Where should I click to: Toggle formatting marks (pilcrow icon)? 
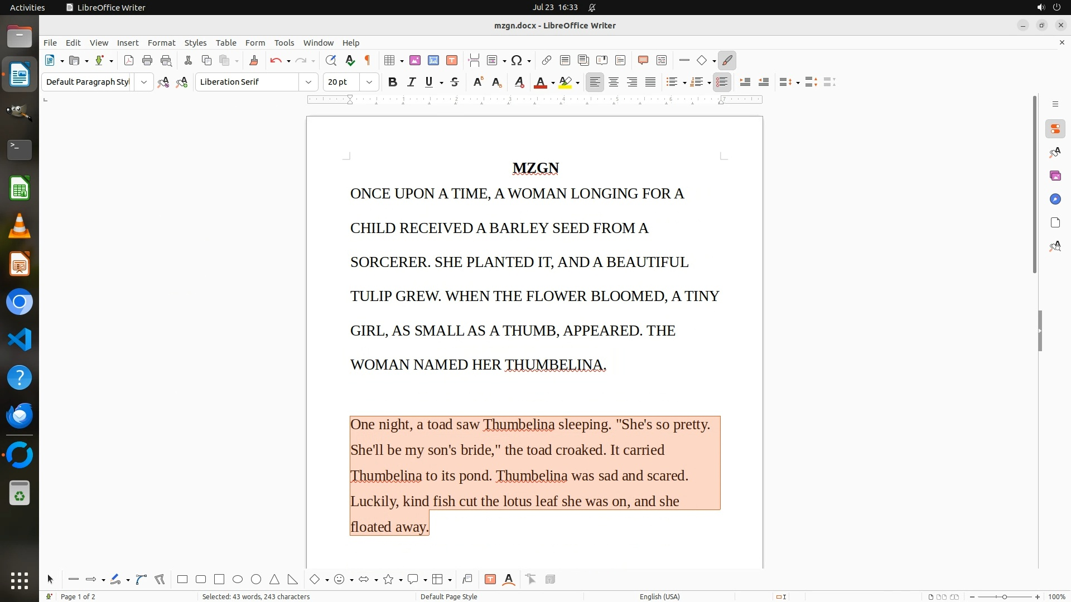pyautogui.click(x=368, y=60)
